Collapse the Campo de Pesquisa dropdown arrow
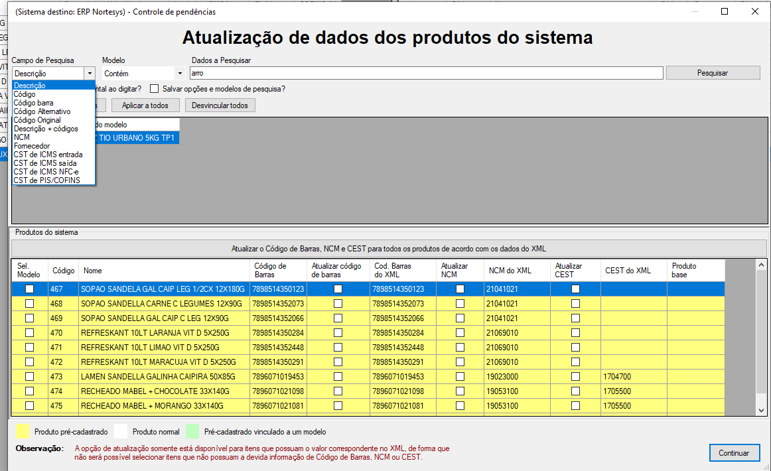The width and height of the screenshot is (771, 471). 90,73
